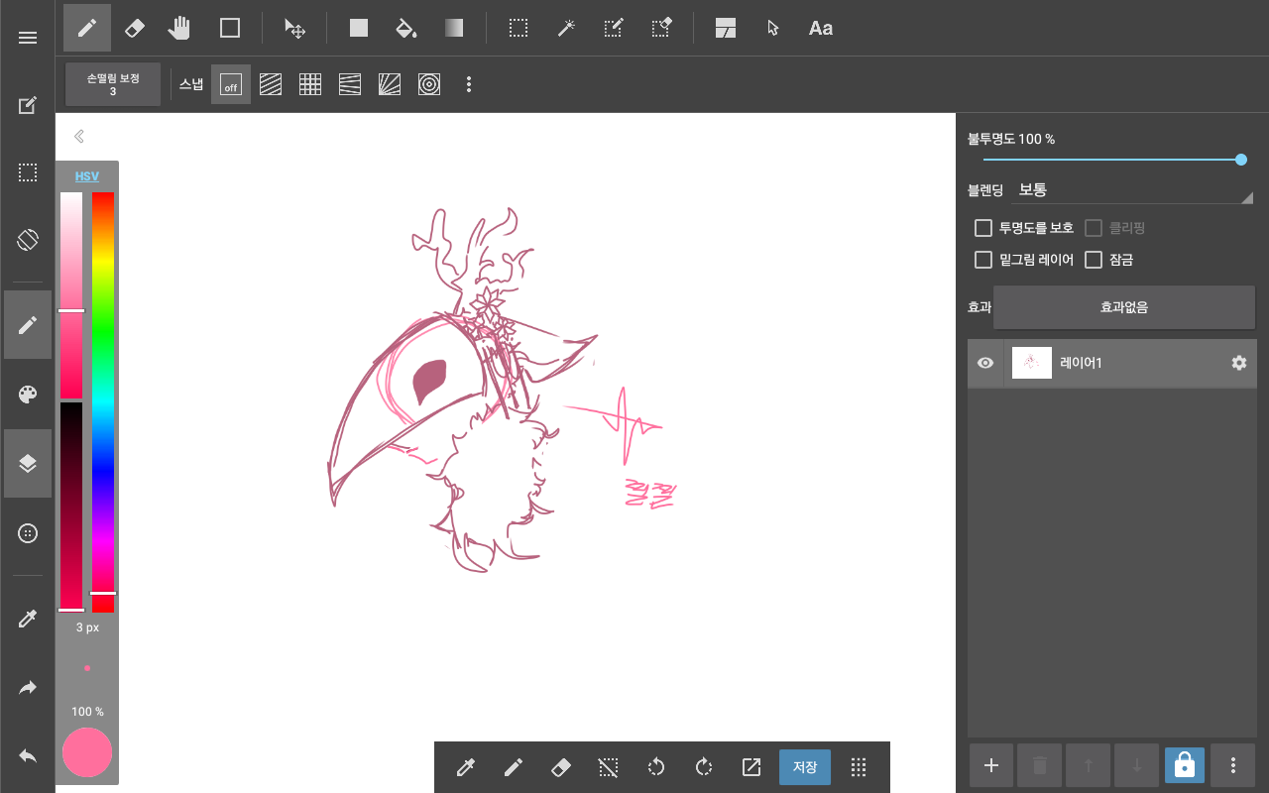
Task: Collapse the color panel with chevron arrow
Action: [79, 137]
